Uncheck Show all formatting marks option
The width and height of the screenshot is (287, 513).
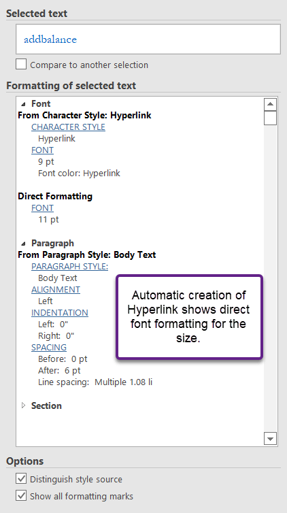pyautogui.click(x=21, y=496)
